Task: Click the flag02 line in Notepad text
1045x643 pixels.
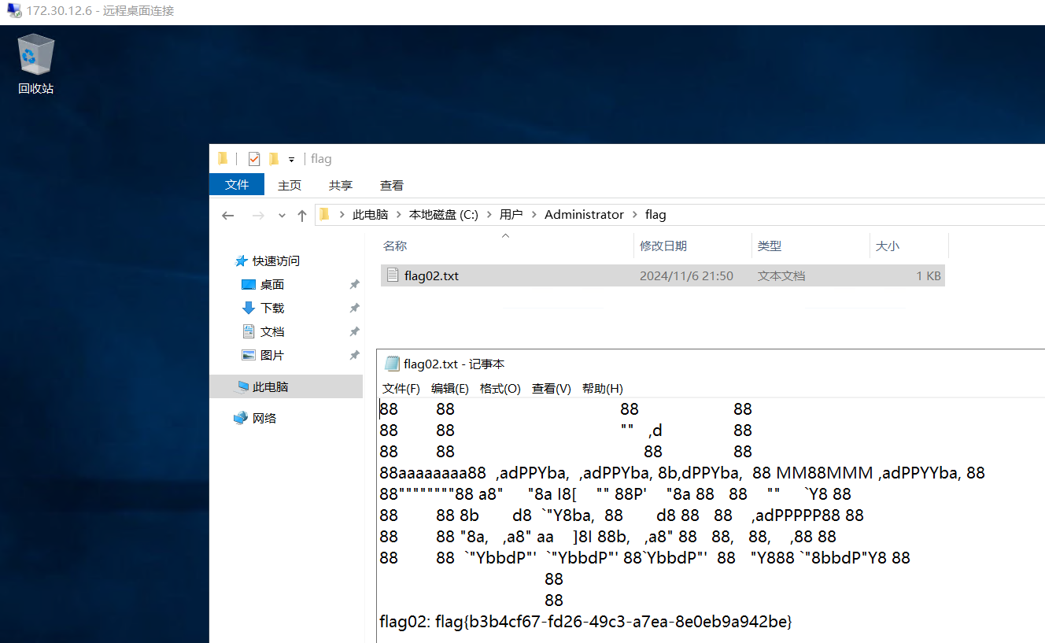Action: tap(585, 622)
